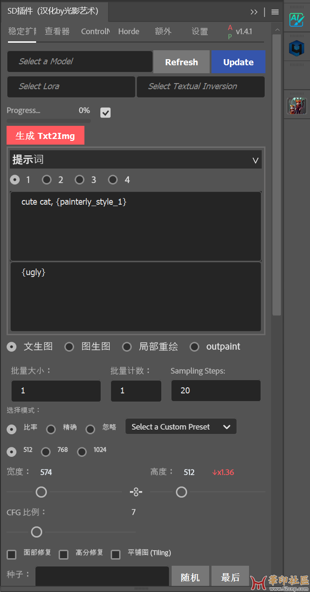This screenshot has width=310, height=592.
Task: Open the 设置 tab
Action: 200,31
